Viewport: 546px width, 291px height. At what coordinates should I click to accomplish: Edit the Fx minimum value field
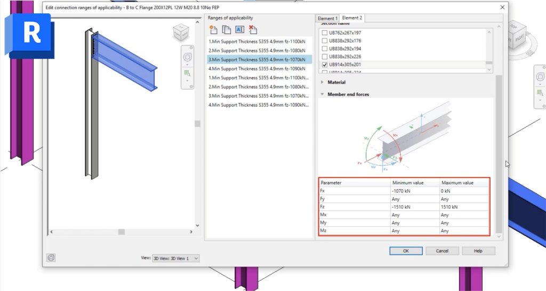415,191
